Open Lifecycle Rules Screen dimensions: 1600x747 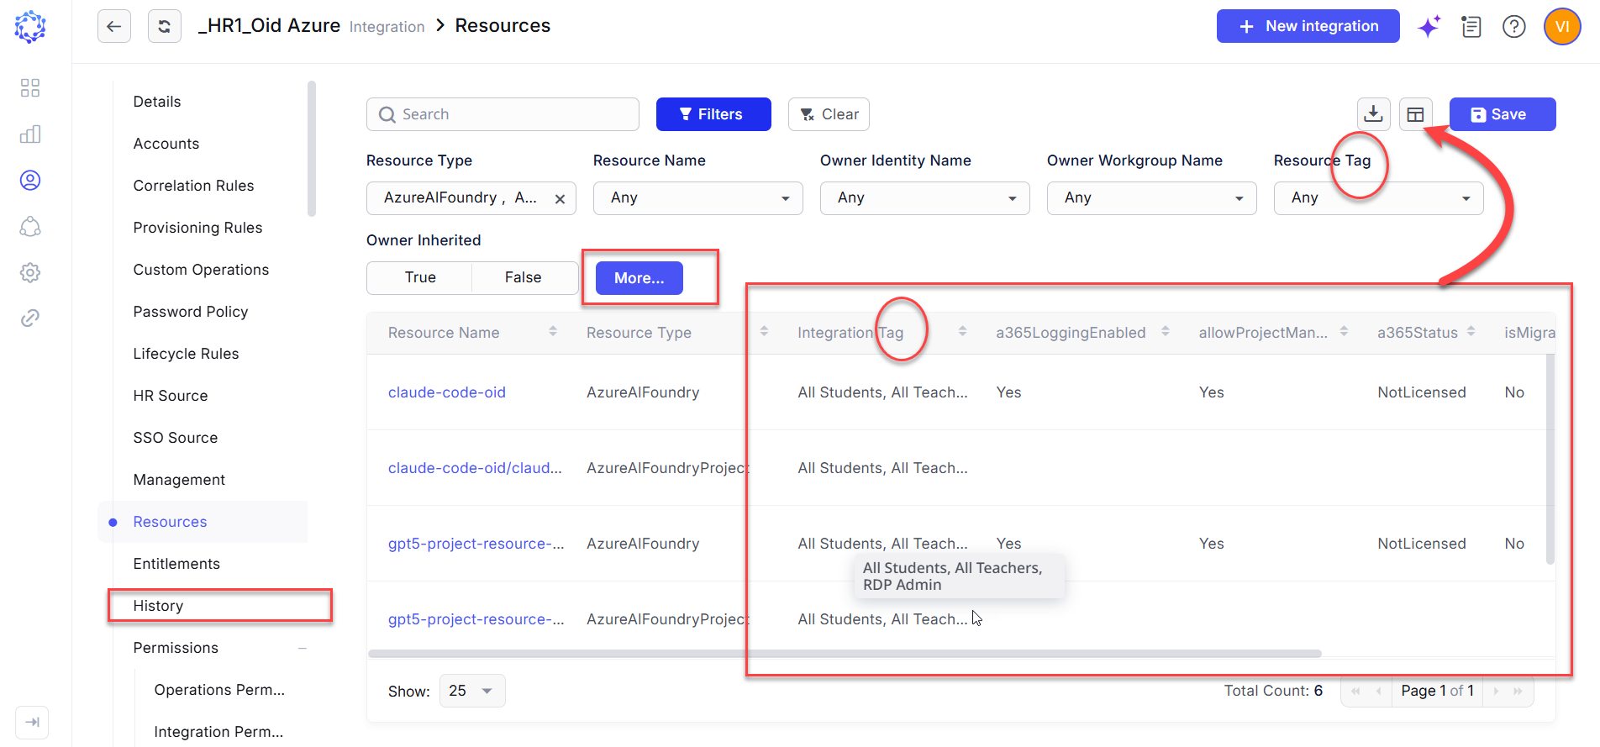pos(186,354)
